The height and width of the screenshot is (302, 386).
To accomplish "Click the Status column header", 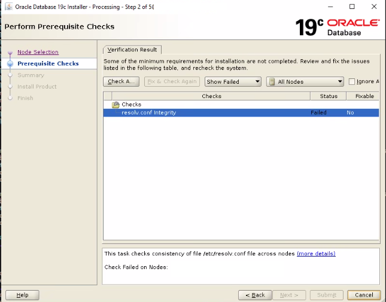I will 329,96.
